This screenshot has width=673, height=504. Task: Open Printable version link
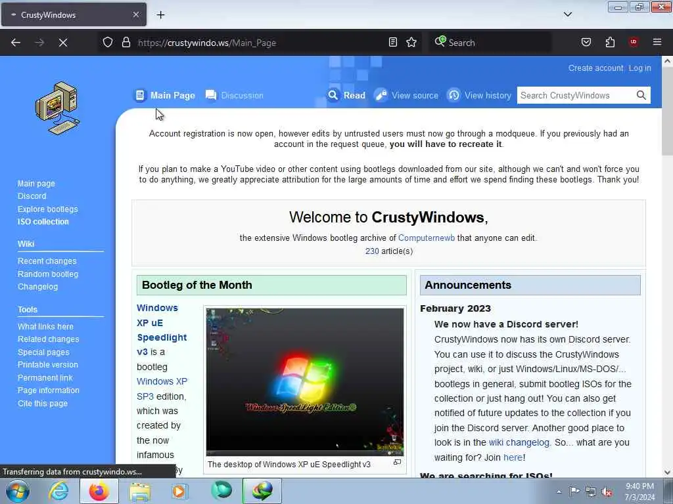[47, 365]
